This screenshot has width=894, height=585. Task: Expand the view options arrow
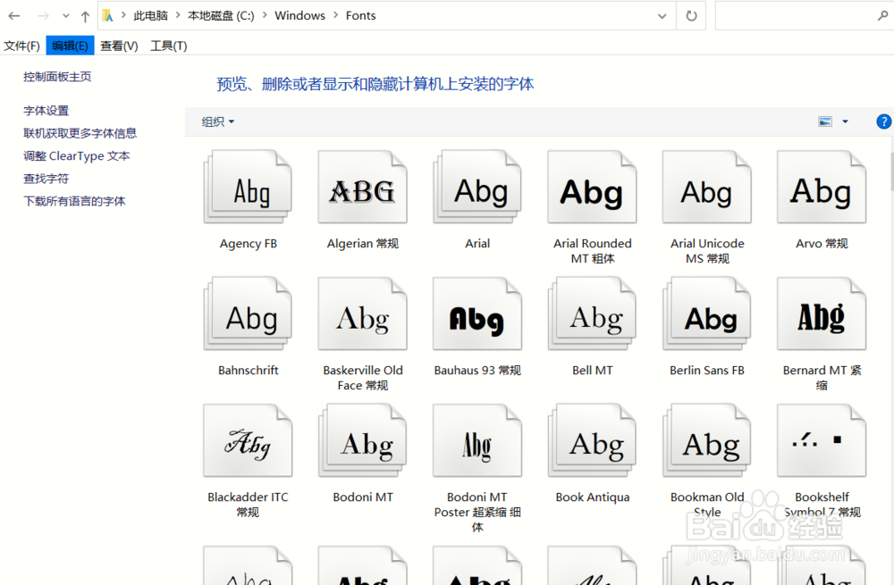pyautogui.click(x=845, y=121)
